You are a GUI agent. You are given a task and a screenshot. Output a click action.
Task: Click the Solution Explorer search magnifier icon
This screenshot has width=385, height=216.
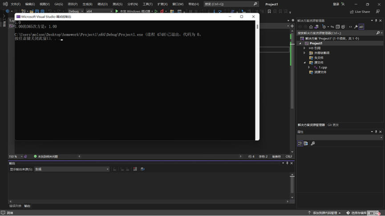pos(378,33)
